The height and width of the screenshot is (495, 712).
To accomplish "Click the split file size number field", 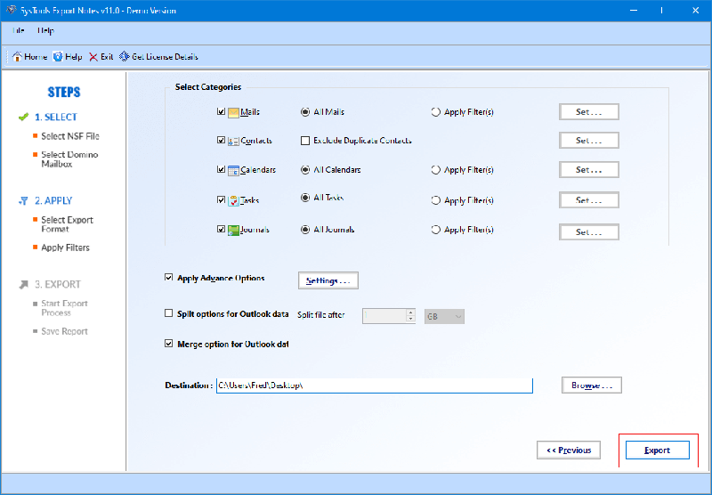I will (x=384, y=317).
